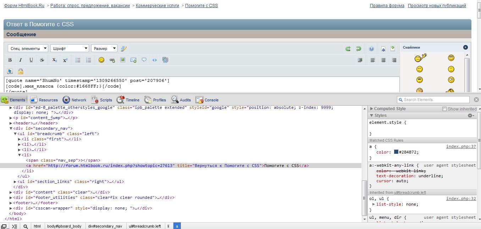Click the strikethrough formatting icon
This screenshot has height=229, width=481.
(x=42, y=60)
